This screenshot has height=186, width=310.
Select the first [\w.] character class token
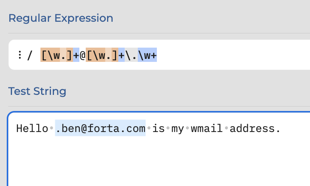(x=57, y=55)
